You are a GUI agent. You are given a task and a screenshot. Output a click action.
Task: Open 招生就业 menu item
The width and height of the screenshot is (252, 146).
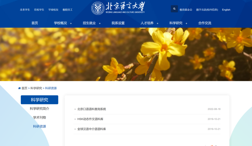(x=89, y=23)
